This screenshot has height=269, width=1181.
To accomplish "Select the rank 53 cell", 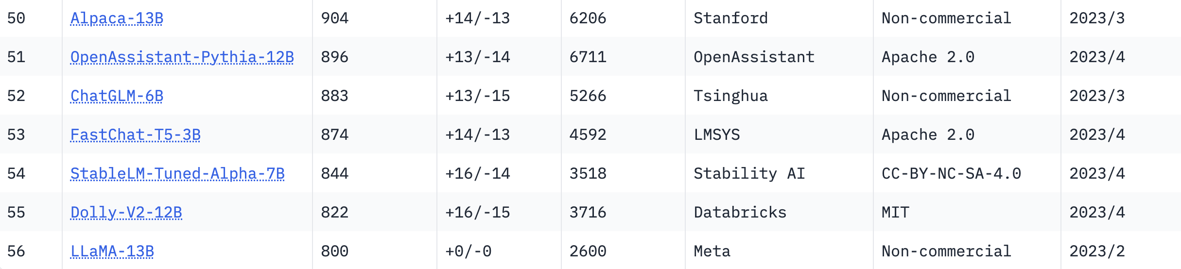I will pos(17,135).
